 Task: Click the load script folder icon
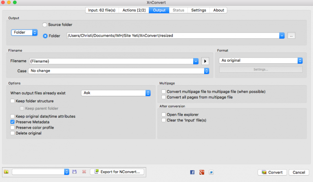[x=6, y=172]
